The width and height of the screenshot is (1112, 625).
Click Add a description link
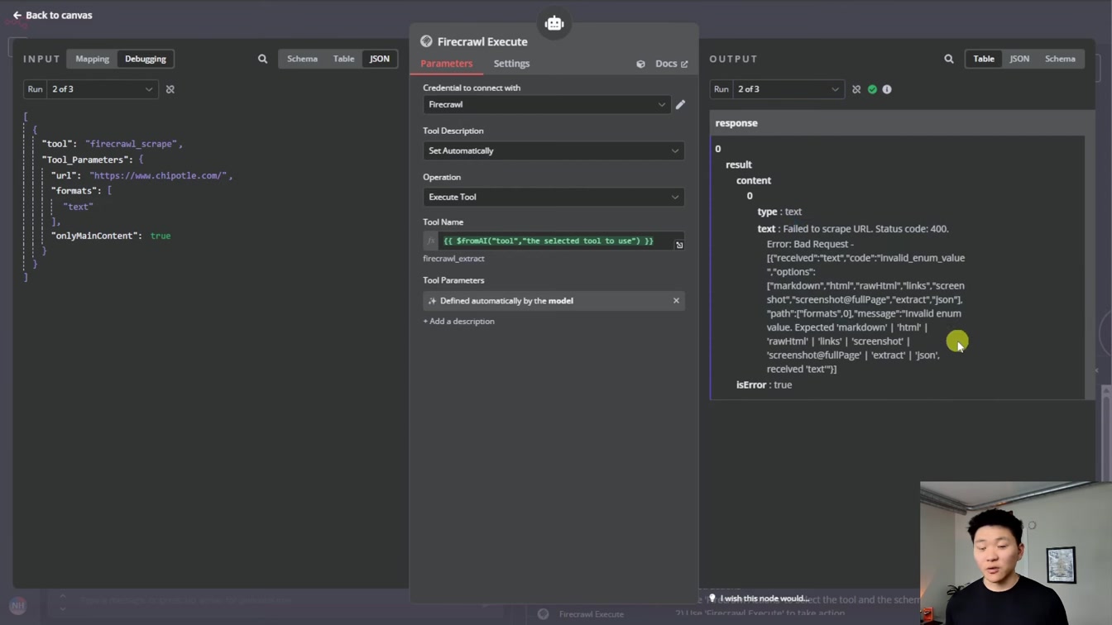459,322
